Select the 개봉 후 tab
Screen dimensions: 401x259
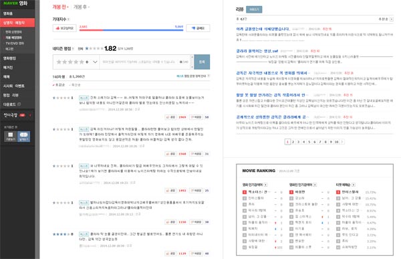82,7
